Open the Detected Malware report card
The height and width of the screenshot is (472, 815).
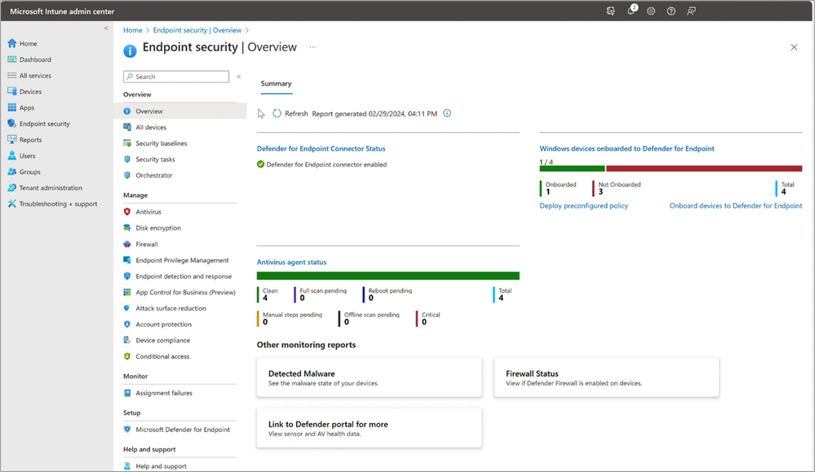pyautogui.click(x=369, y=377)
